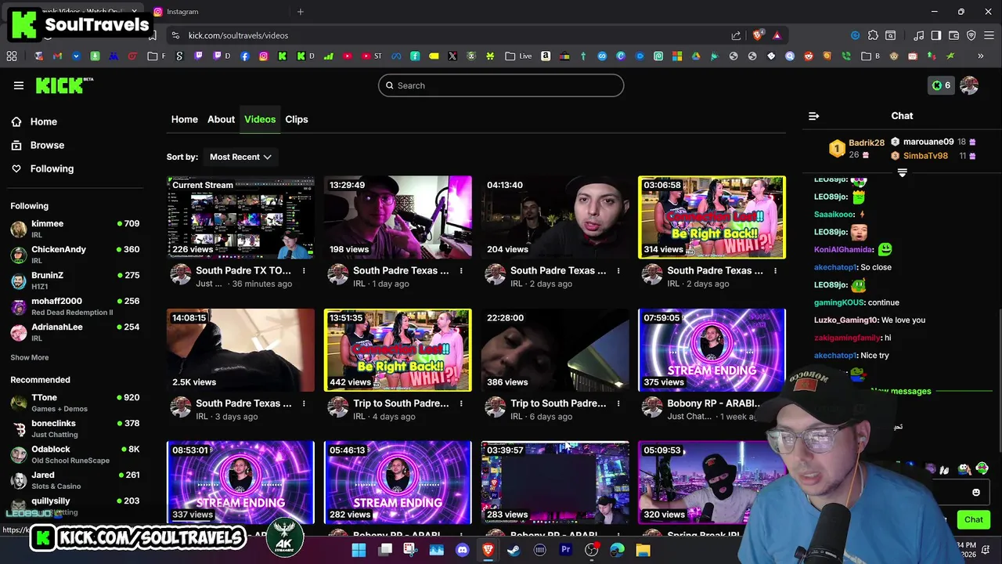Click gamingKOUS username in chat

(x=839, y=302)
